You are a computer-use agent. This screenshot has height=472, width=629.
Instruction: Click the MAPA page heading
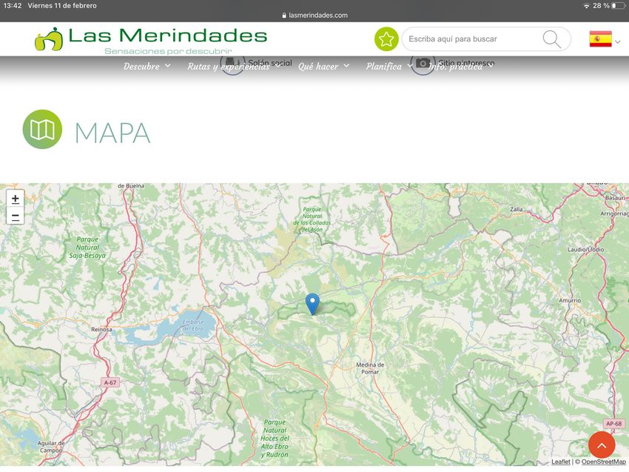[x=112, y=133]
